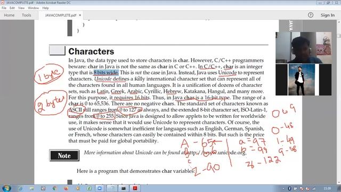Open the Edit menu

point(12,8)
